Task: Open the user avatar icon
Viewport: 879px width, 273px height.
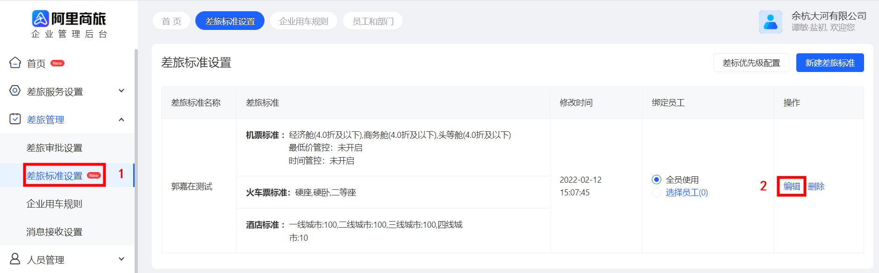Action: click(771, 22)
